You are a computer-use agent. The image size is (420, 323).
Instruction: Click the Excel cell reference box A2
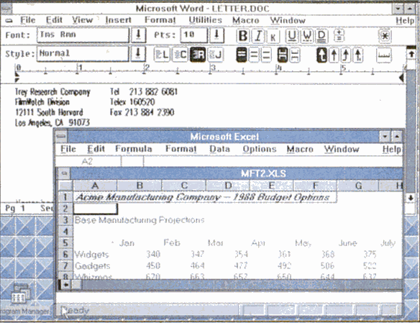click(88, 161)
